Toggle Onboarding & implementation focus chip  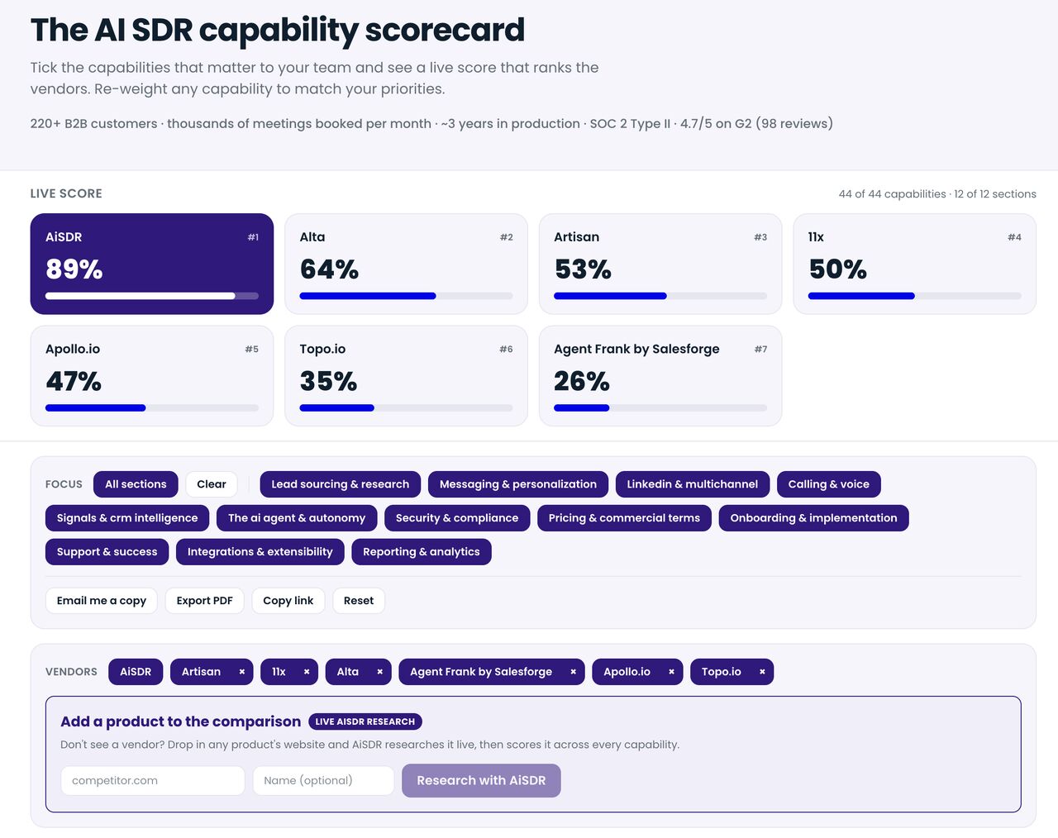(x=814, y=518)
